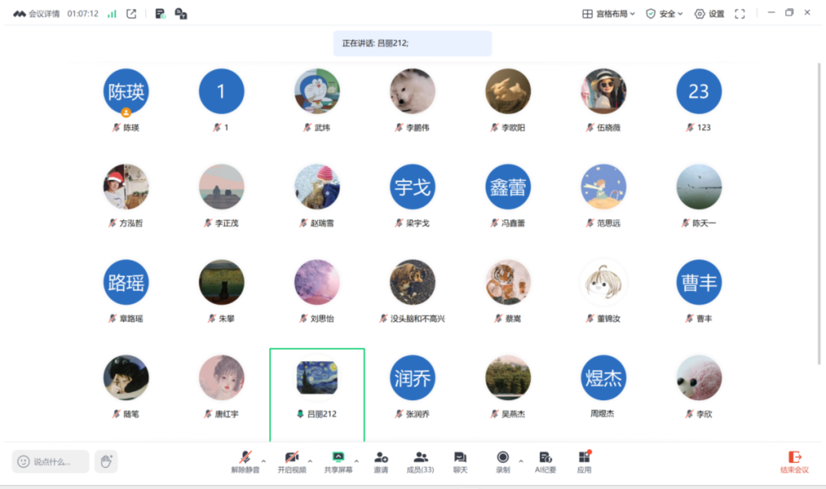Click the 'Say something' input field
Screen dimensions: 826x489
[x=51, y=461]
